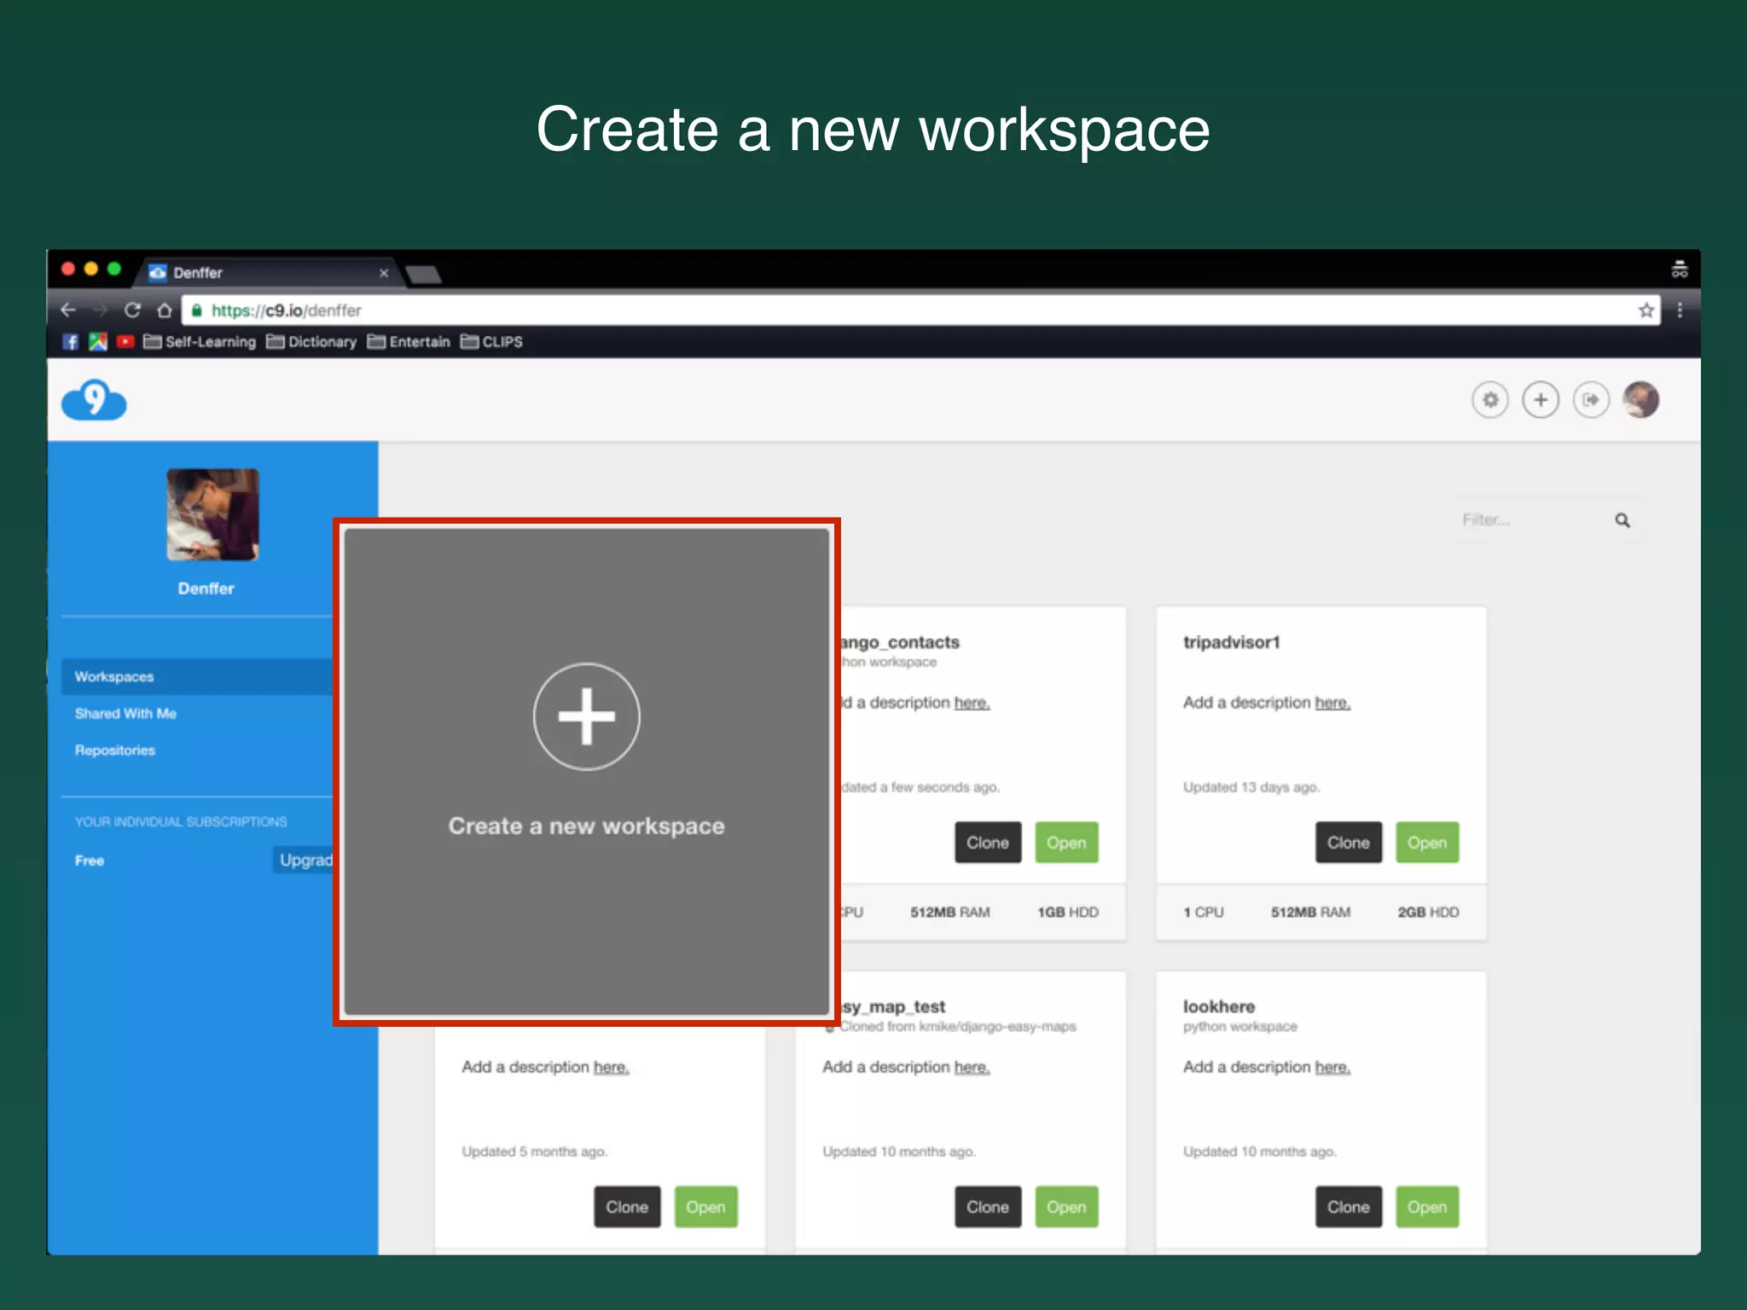Image resolution: width=1747 pixels, height=1310 pixels.
Task: Open the tripadvisor1 workspace
Action: tap(1426, 843)
